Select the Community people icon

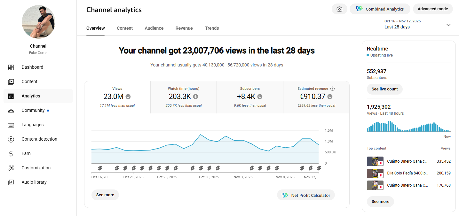coord(11,111)
